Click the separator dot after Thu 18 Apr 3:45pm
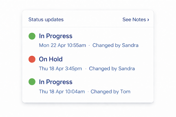The width and height of the screenshot is (176, 117). pyautogui.click(x=86, y=69)
